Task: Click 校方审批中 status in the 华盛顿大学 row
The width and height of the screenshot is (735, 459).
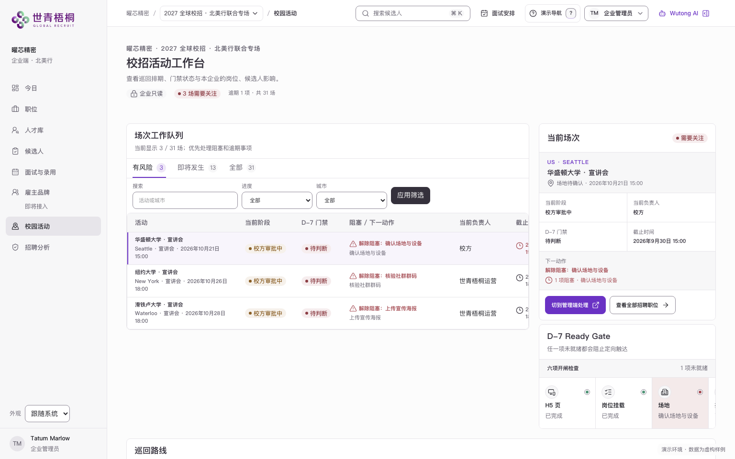Action: (x=265, y=249)
